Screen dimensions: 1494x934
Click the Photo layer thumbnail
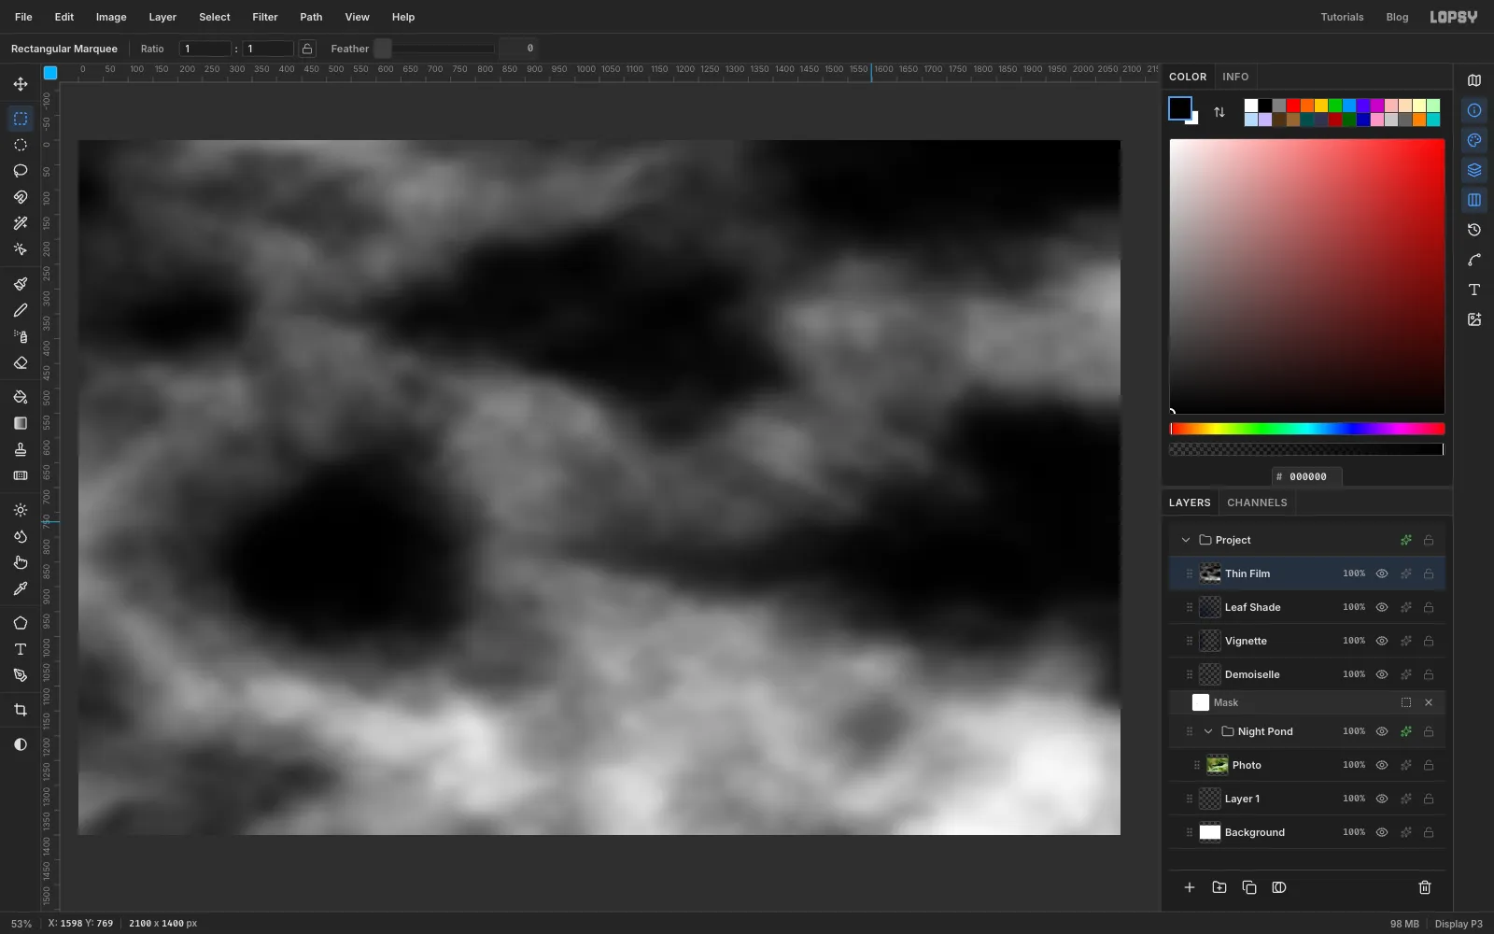pyautogui.click(x=1218, y=765)
